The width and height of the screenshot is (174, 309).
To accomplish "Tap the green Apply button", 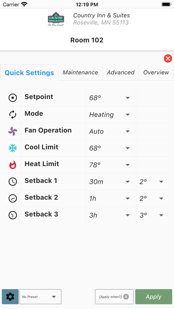I will pos(154,297).
